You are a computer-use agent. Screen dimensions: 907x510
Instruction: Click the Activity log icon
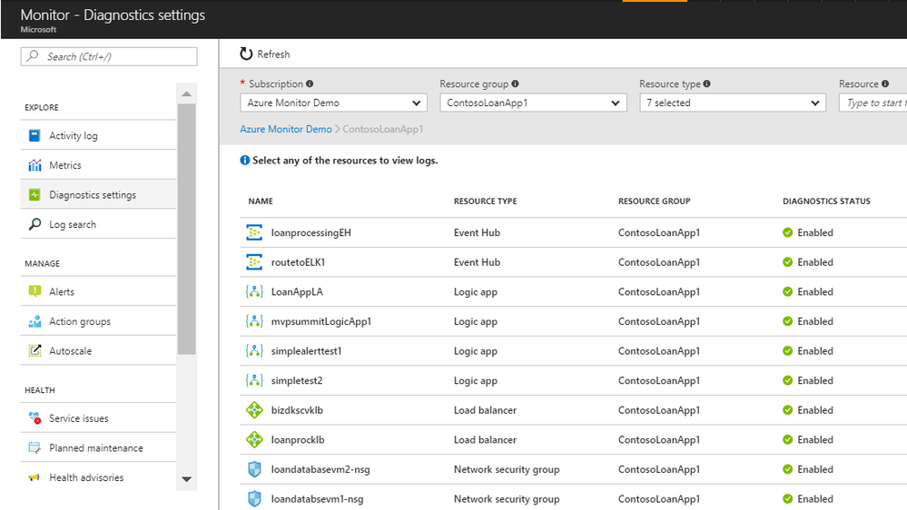(x=35, y=136)
